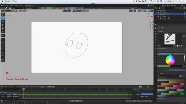Image resolution: width=186 pixels, height=104 pixels.
Task: Select the Arc tool
Action: (3, 46)
